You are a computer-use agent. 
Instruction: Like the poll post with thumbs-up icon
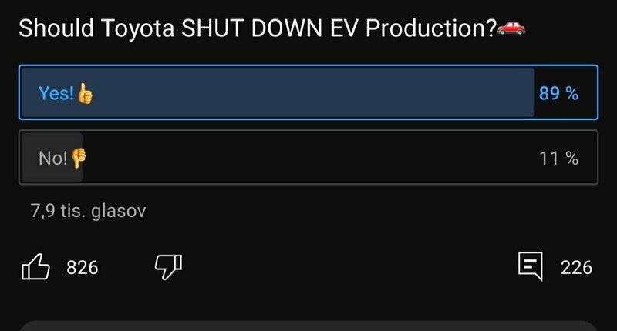click(x=35, y=267)
